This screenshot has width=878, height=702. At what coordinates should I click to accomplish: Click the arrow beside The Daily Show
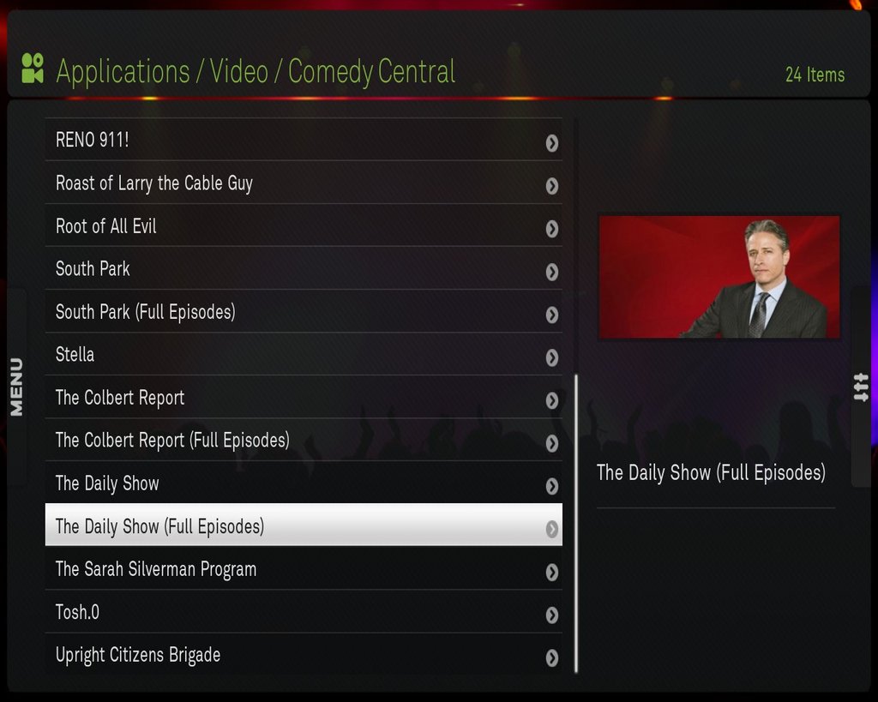coord(552,486)
